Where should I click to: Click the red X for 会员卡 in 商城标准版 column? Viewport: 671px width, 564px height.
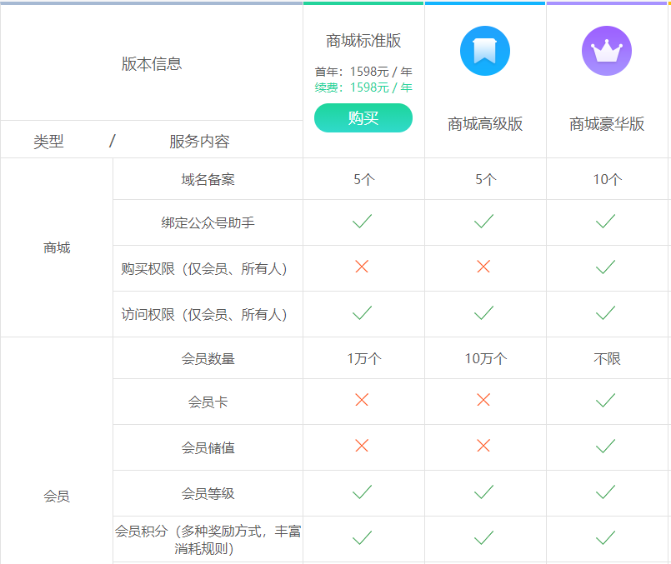pos(362,400)
